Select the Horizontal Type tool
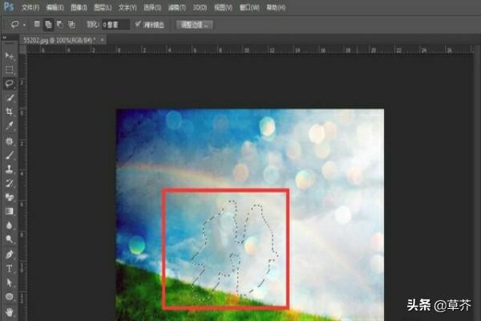This screenshot has width=481, height=321. click(10, 268)
